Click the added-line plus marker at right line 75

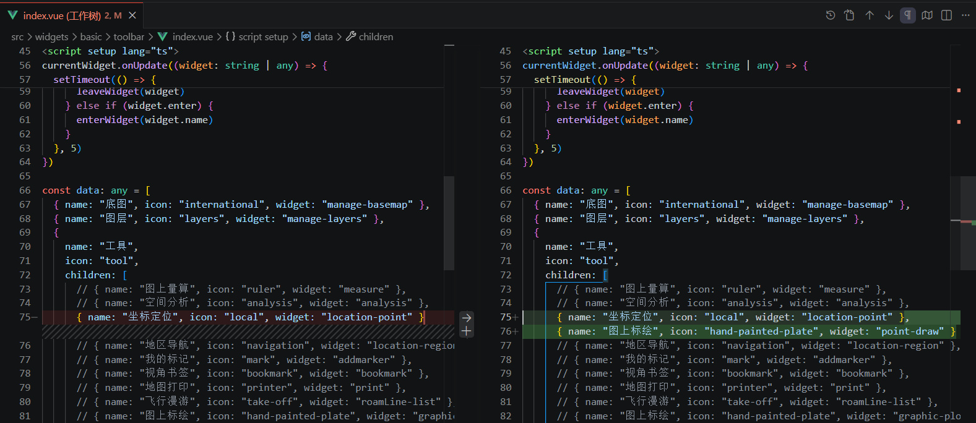(515, 317)
